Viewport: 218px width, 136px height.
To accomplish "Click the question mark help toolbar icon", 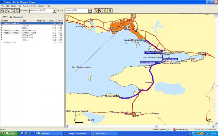I will pyautogui.click(x=110, y=11).
